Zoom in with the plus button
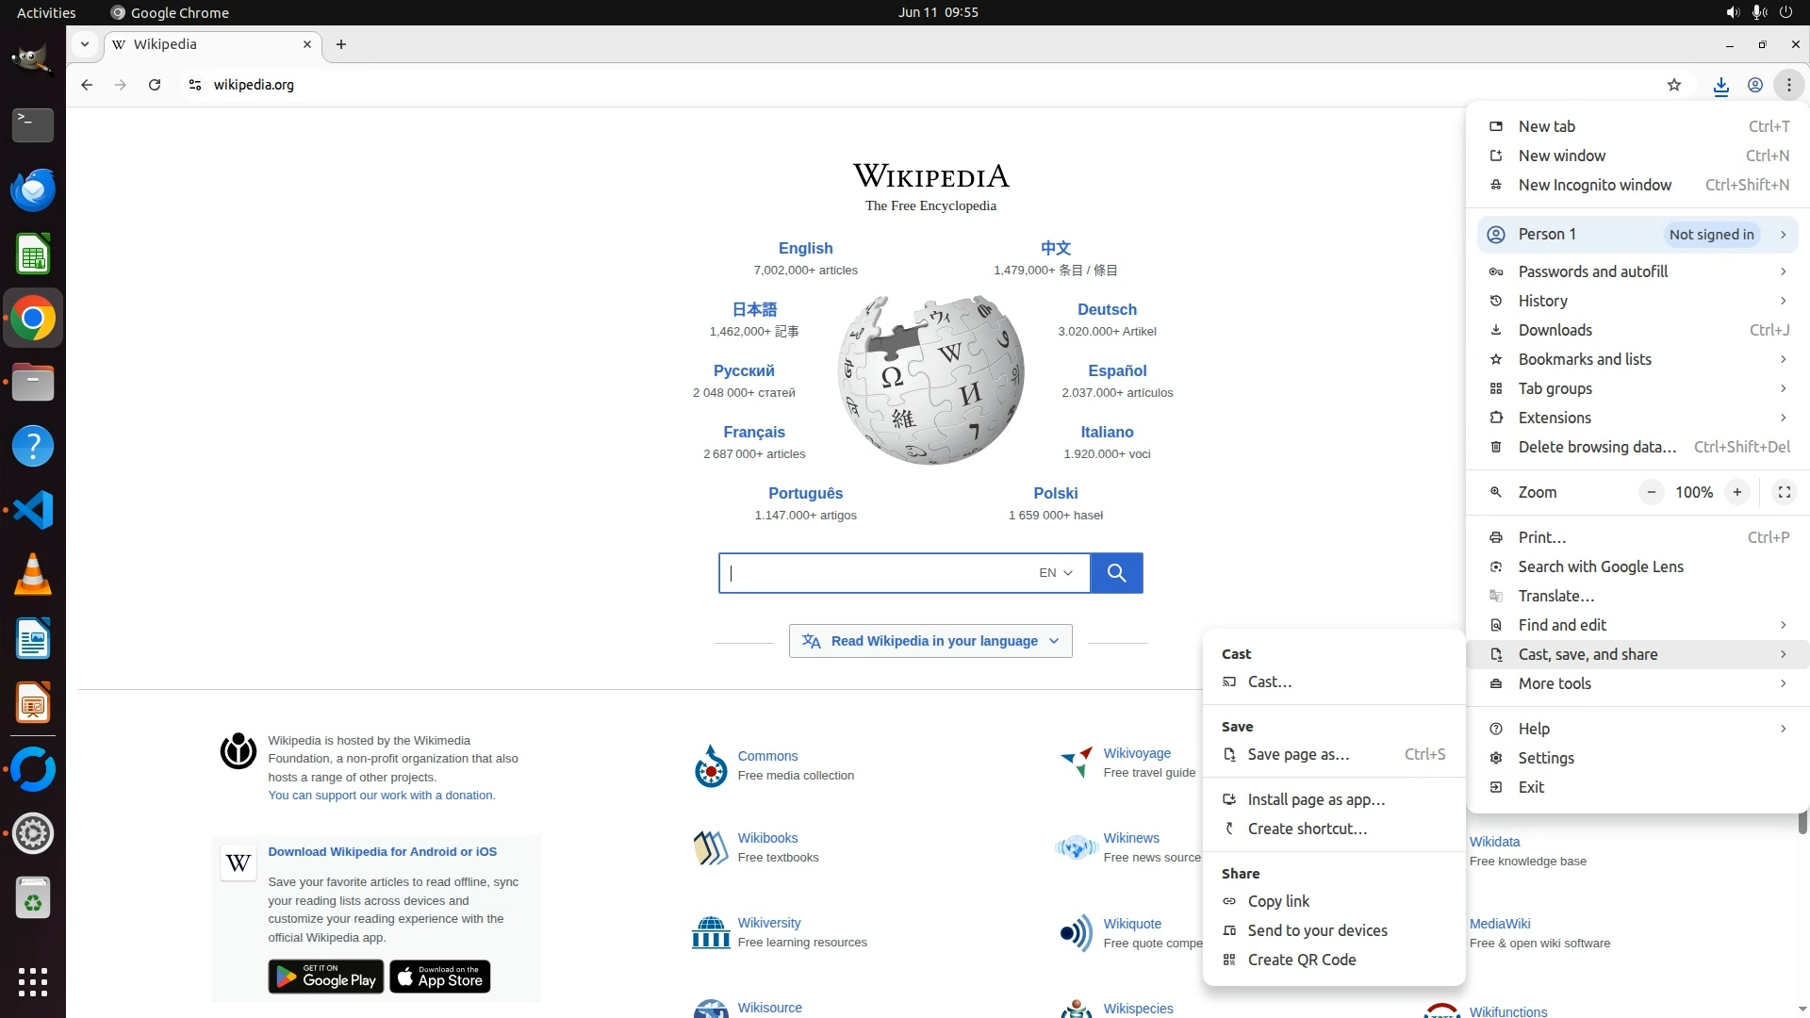Image resolution: width=1810 pixels, height=1018 pixels. [x=1736, y=492]
